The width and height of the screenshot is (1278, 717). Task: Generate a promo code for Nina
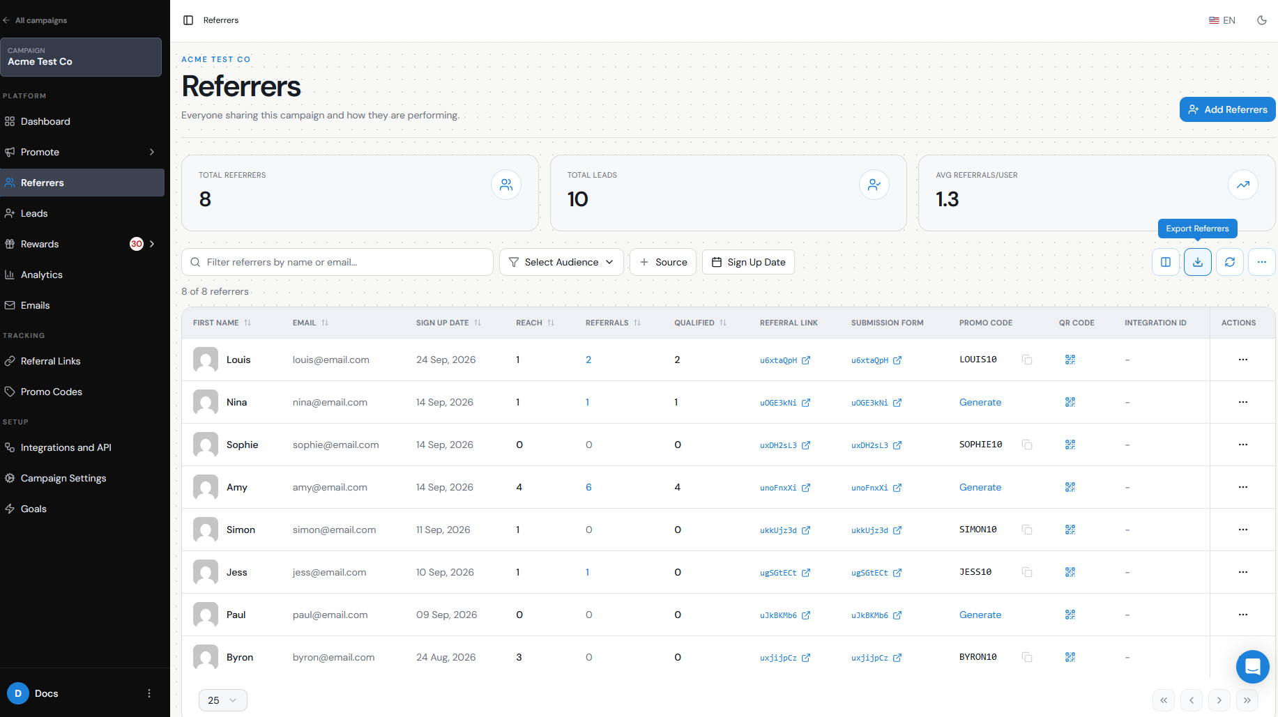tap(980, 402)
